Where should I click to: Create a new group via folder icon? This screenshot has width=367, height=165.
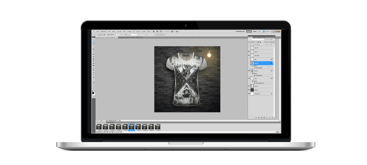267,118
